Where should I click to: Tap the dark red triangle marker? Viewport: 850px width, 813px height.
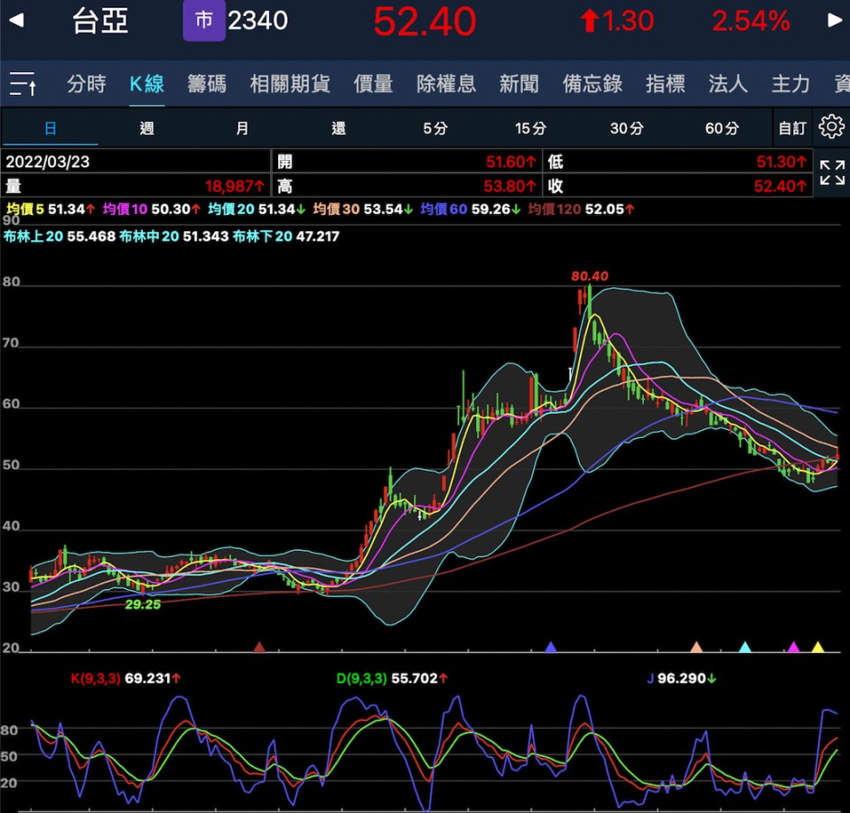coord(259,647)
